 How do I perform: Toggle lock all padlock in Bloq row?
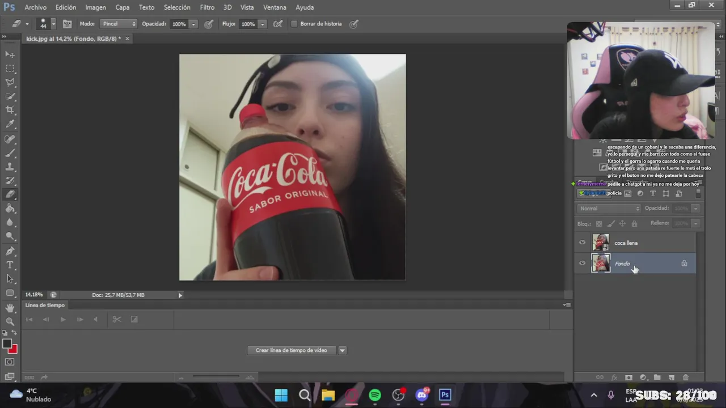(x=634, y=223)
